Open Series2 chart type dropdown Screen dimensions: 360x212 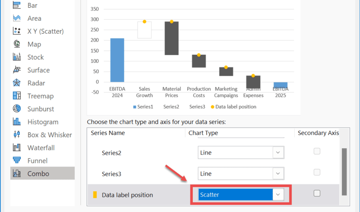[x=278, y=152]
